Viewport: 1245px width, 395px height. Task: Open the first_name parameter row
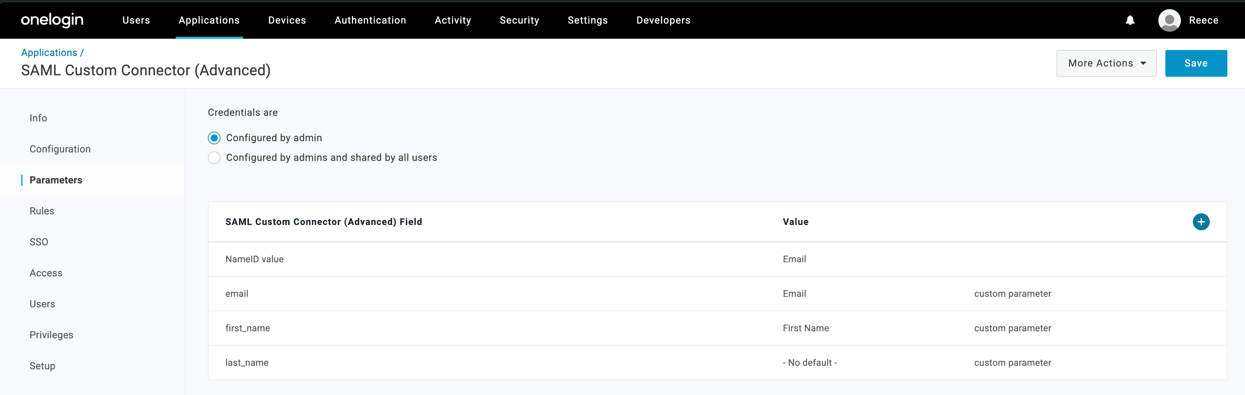(x=717, y=328)
